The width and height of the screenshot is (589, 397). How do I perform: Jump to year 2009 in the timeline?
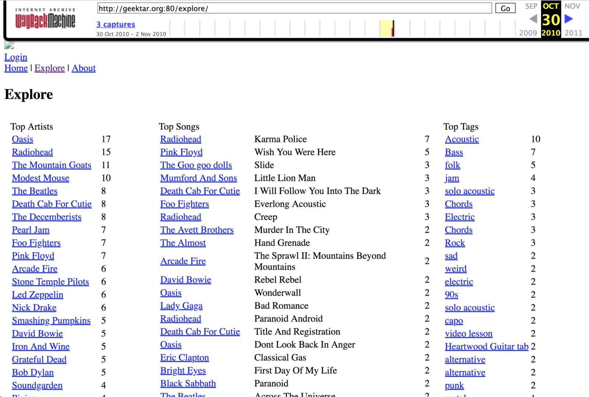point(528,33)
